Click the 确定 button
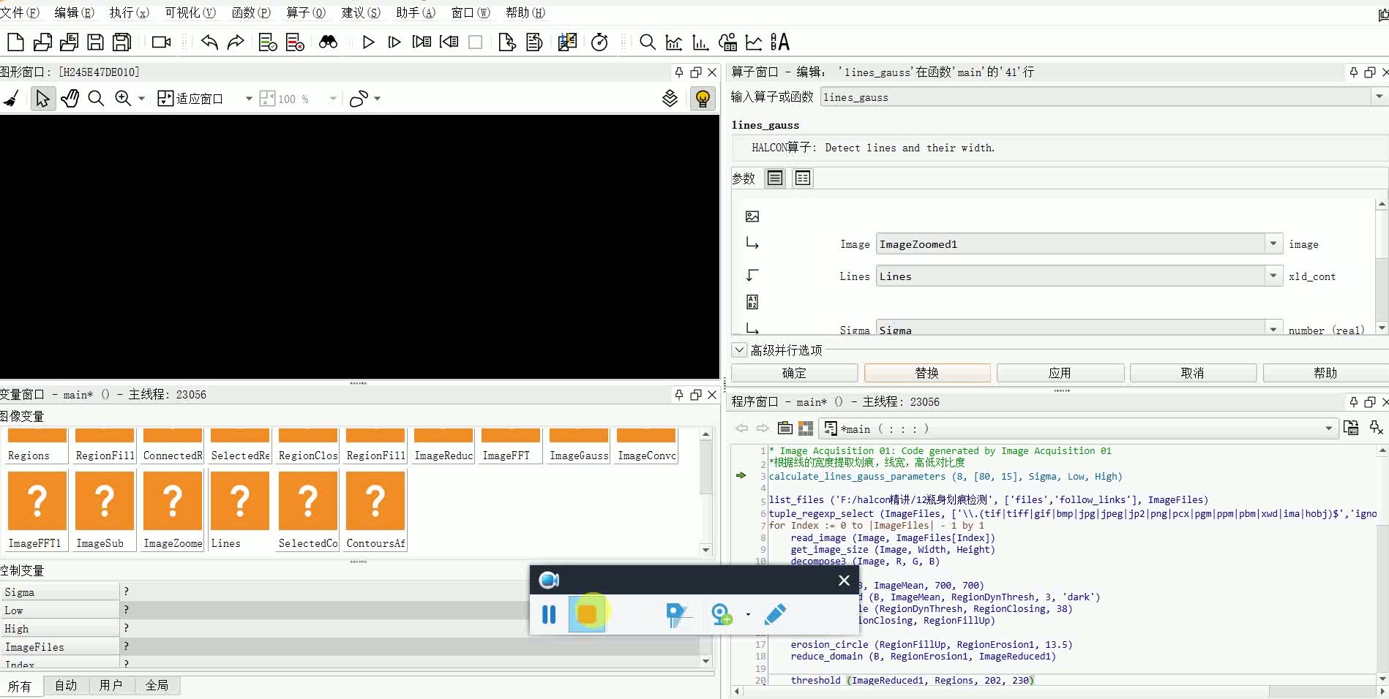1389x699 pixels. coord(794,373)
